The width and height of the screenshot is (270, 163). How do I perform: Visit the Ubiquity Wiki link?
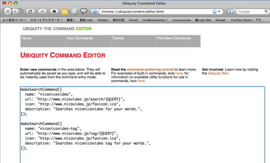coord(218,73)
